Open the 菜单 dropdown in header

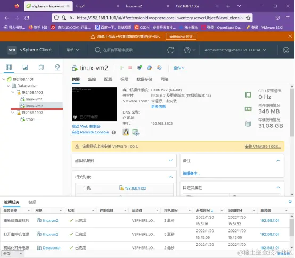click(x=73, y=50)
